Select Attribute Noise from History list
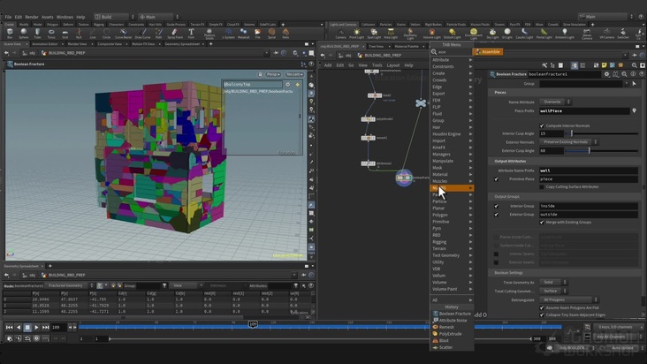 [453, 321]
